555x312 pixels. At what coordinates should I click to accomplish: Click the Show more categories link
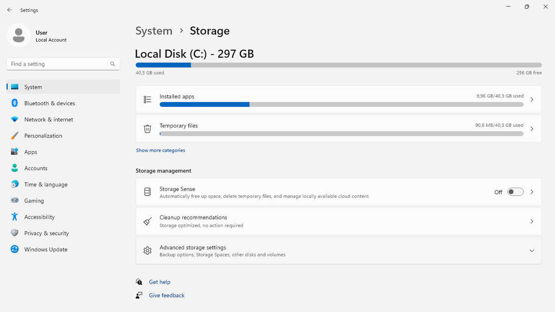pyautogui.click(x=160, y=150)
